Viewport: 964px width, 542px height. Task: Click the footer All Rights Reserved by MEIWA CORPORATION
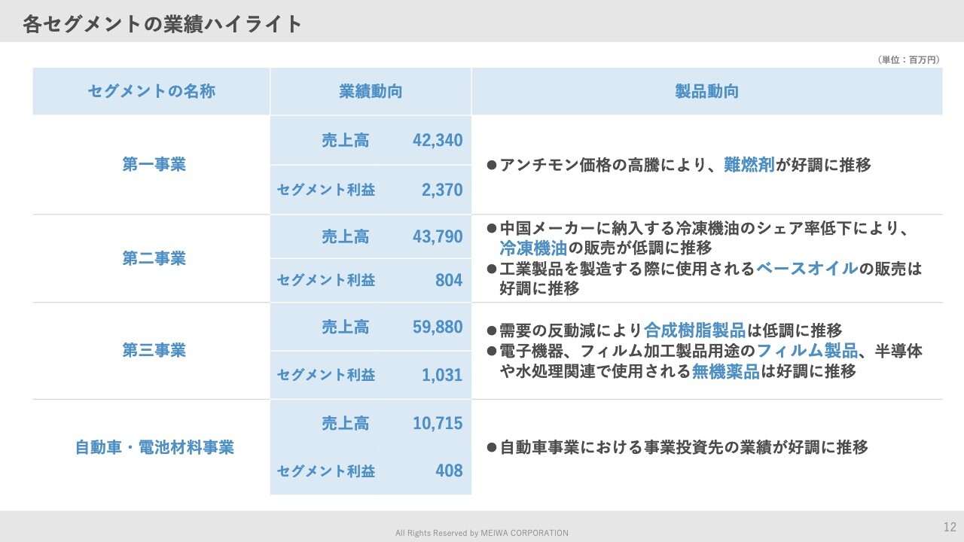pos(482,533)
